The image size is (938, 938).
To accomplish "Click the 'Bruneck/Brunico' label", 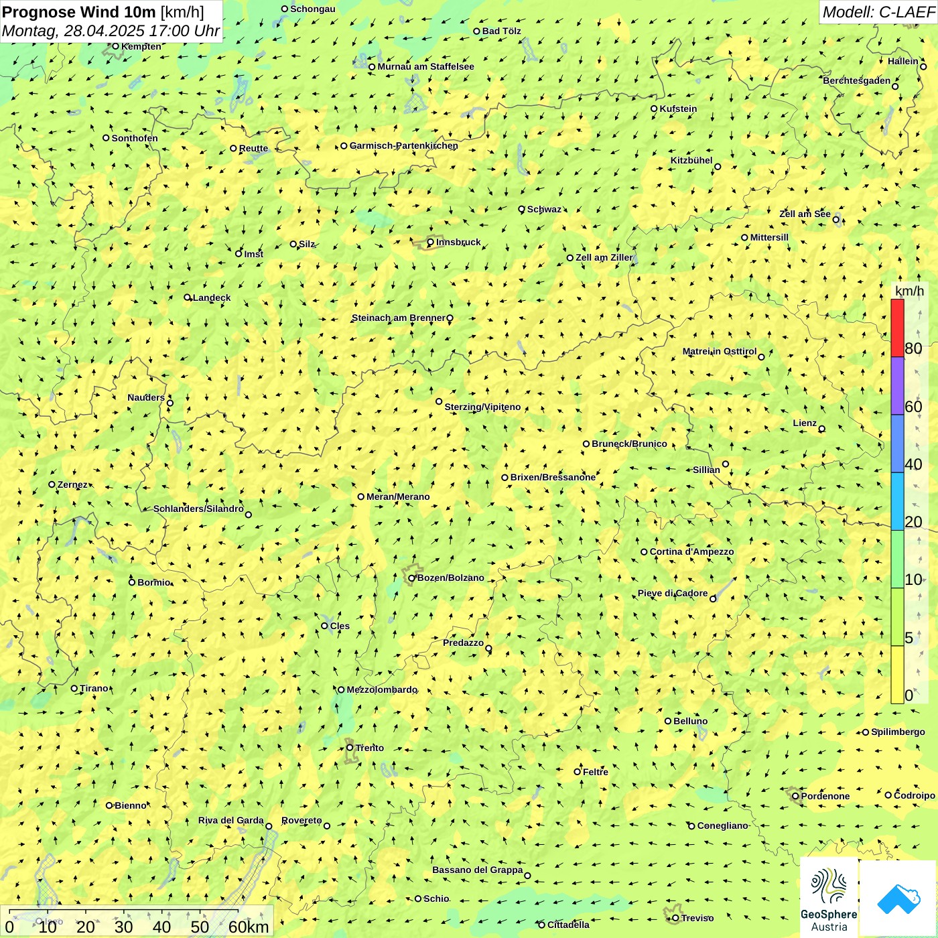I will coord(629,444).
